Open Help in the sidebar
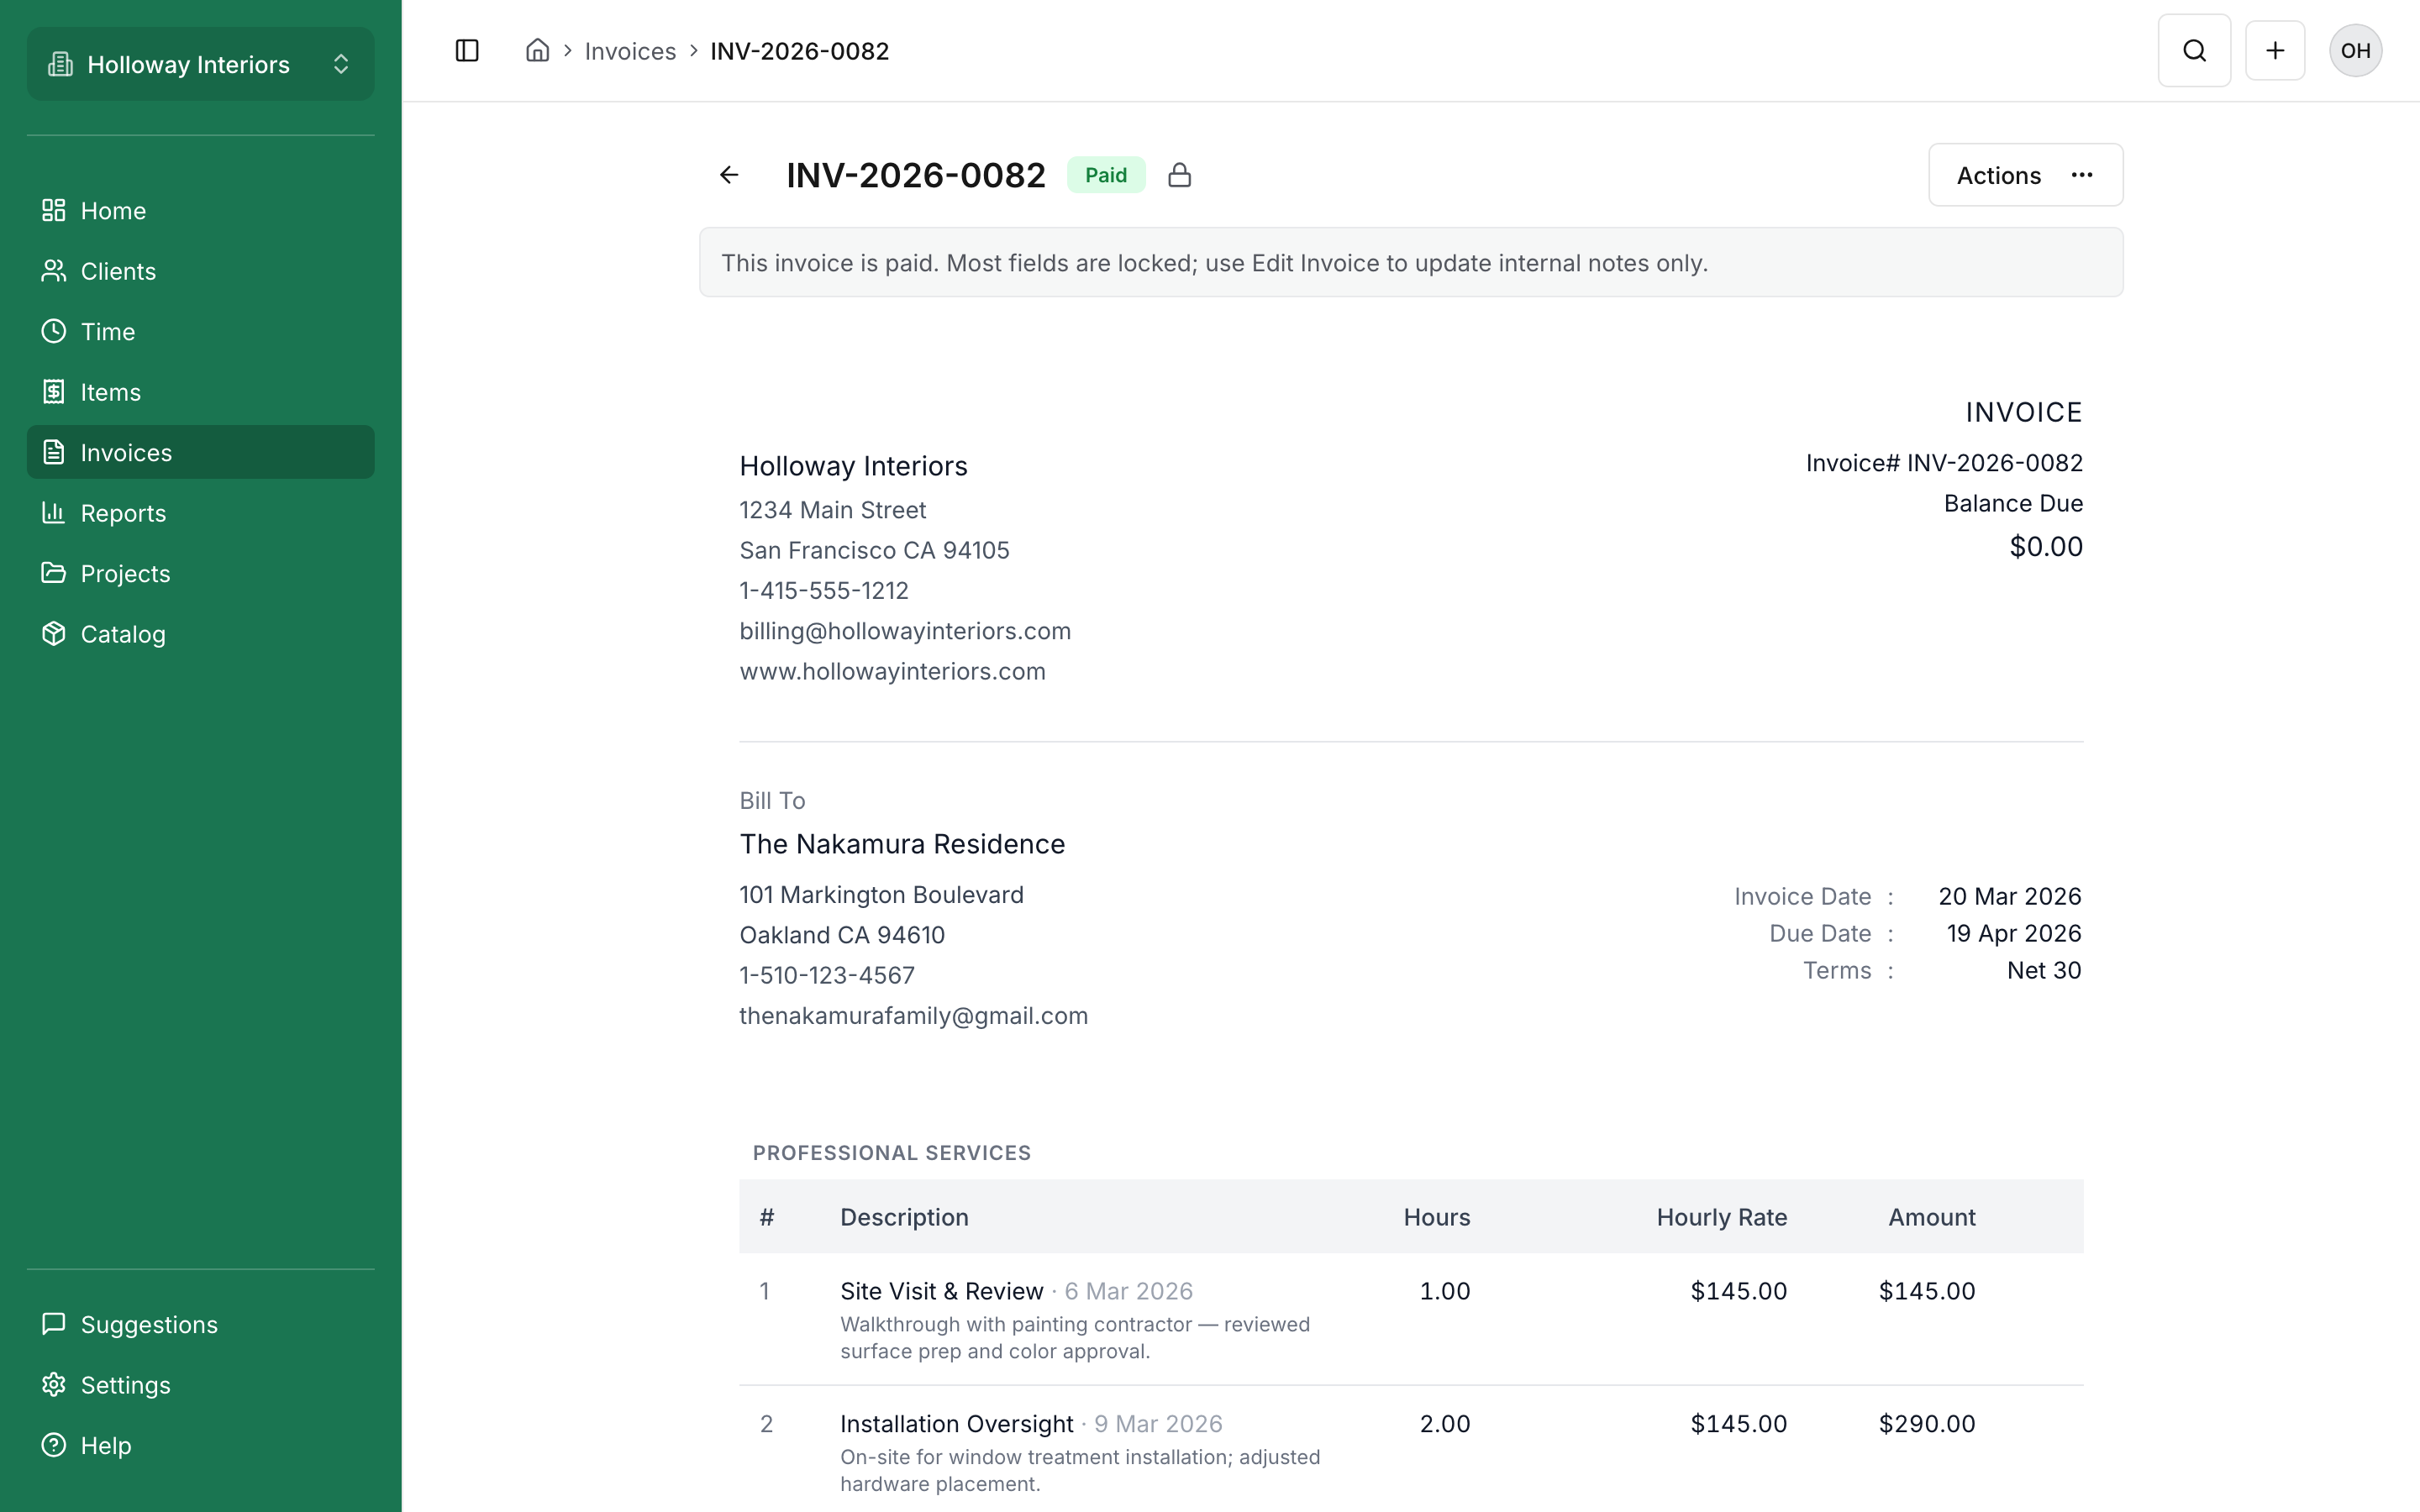Viewport: 2420px width, 1512px height. [201, 1446]
